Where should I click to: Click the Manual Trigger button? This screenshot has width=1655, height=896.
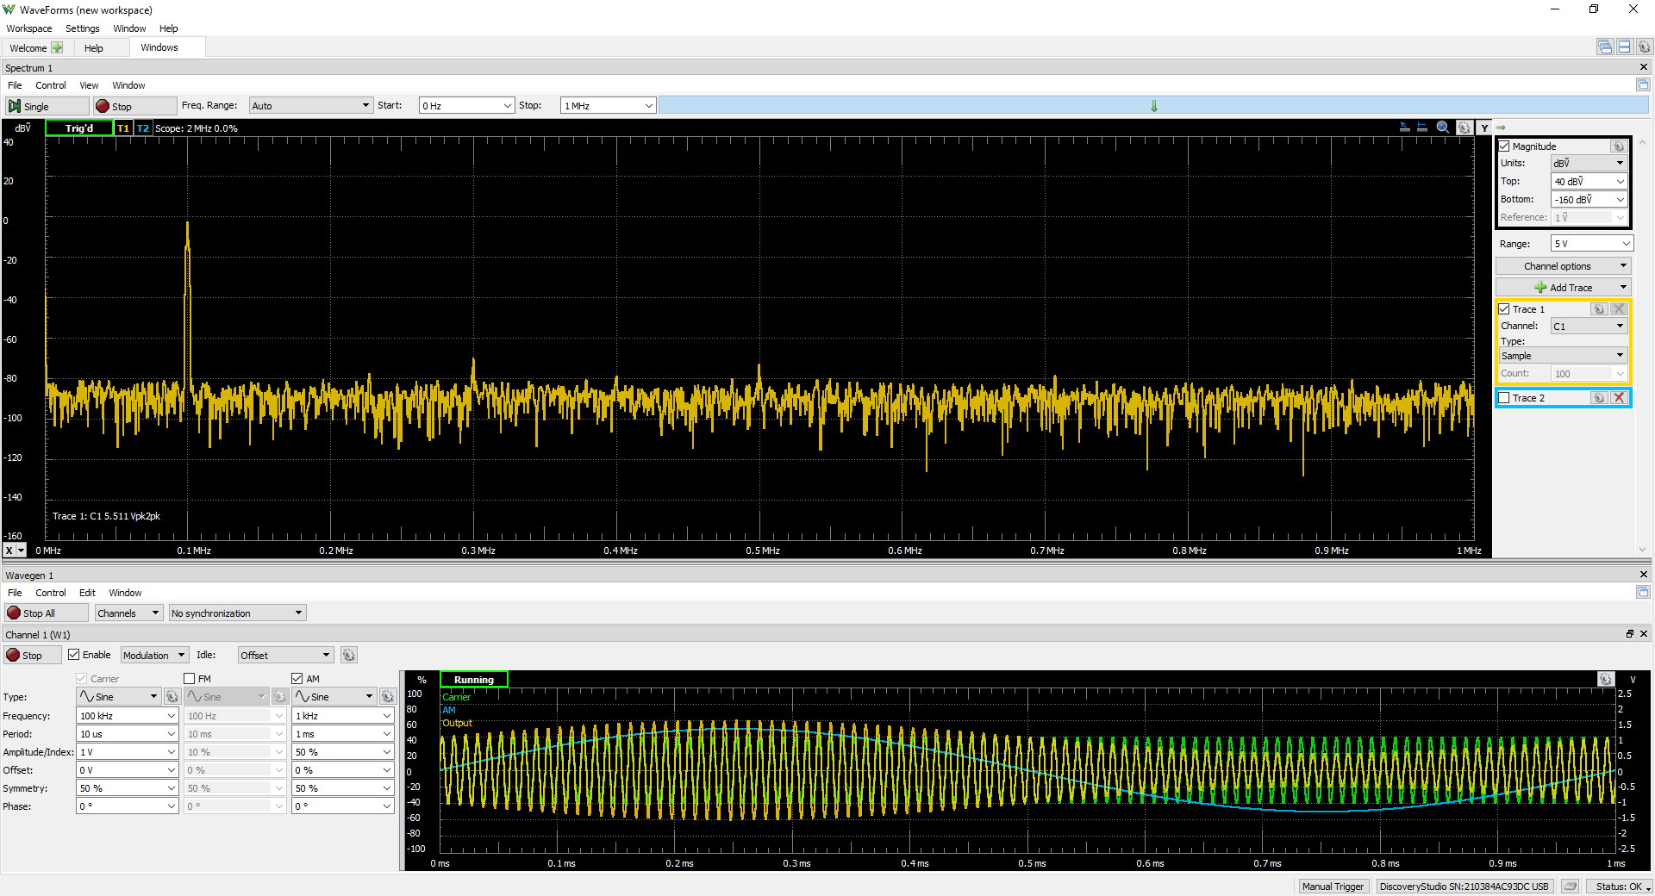[x=1333, y=887]
